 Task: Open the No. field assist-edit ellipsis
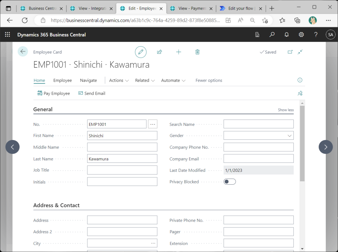[x=152, y=124]
